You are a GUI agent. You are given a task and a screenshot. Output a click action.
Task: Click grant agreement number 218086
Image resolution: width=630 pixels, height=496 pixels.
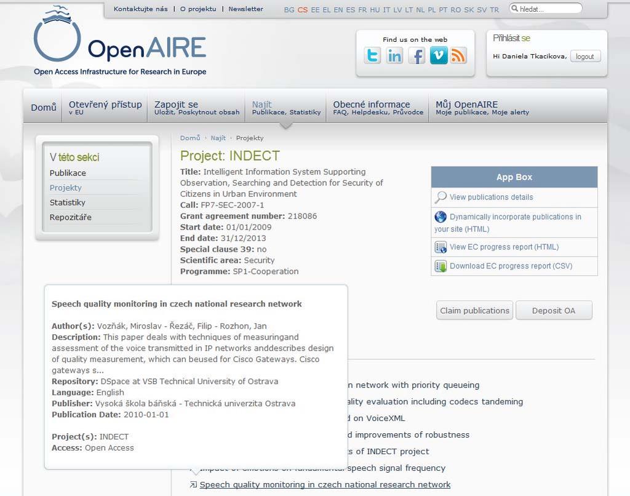tap(302, 216)
